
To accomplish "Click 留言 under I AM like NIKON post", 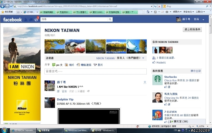I will 64,91.
